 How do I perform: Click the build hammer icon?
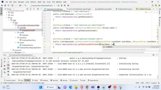pos(25,5)
